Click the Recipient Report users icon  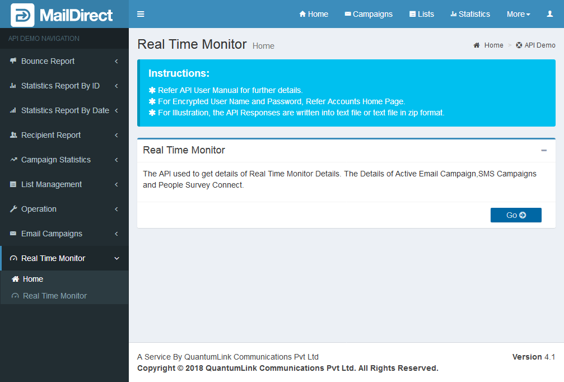[13, 135]
